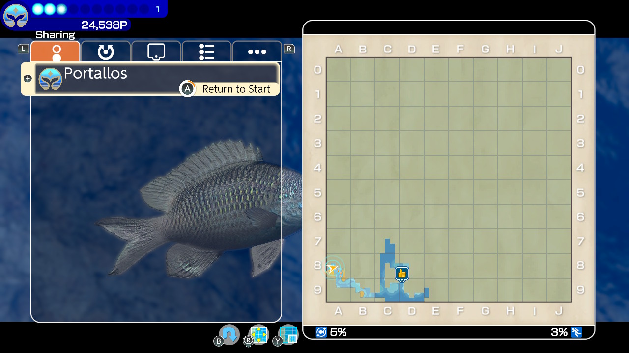629x353 pixels.
Task: Click the 3% diver exploration icon
Action: click(576, 332)
